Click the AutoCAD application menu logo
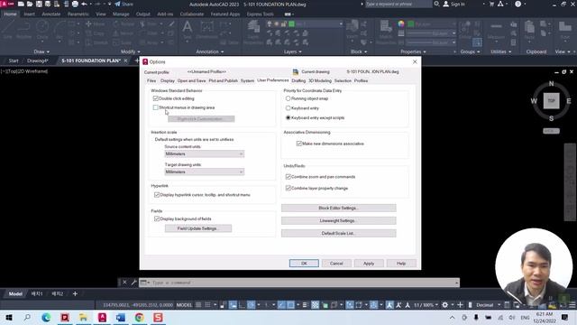The height and width of the screenshot is (325, 577). (x=7, y=4)
